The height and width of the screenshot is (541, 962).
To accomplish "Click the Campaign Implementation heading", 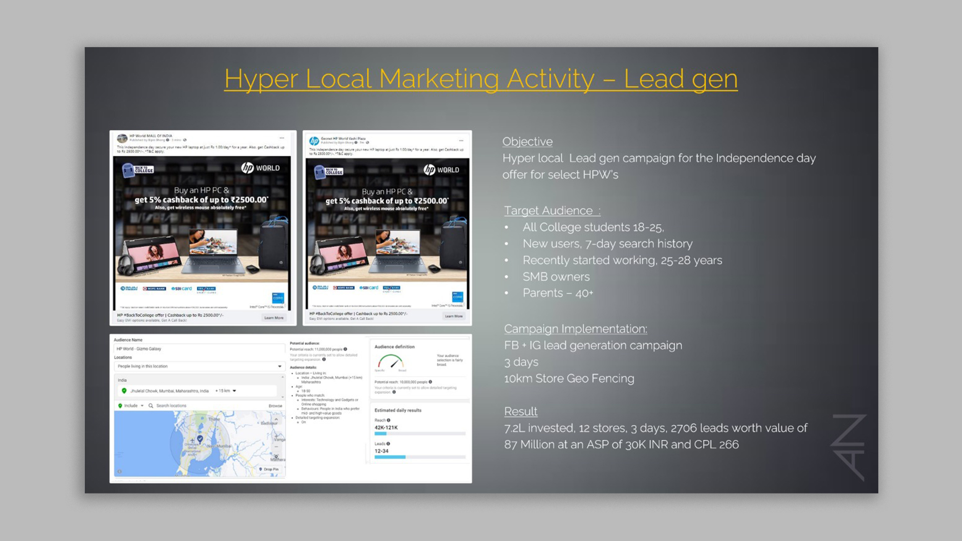I will tap(576, 329).
